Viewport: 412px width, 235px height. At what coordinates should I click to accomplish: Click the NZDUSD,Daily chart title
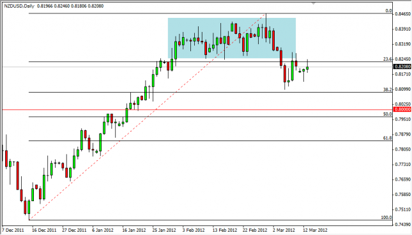coord(19,6)
